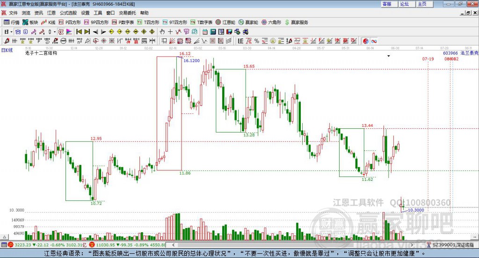Open the 浏览 menu
Image resolution: width=479 pixels, height=258 pixels.
pos(26,13)
